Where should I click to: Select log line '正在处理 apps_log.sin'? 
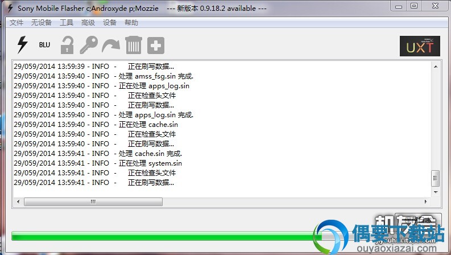(x=102, y=86)
